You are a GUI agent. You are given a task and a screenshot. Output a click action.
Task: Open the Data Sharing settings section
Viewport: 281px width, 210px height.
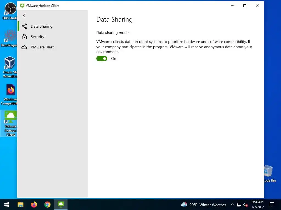(x=52, y=26)
